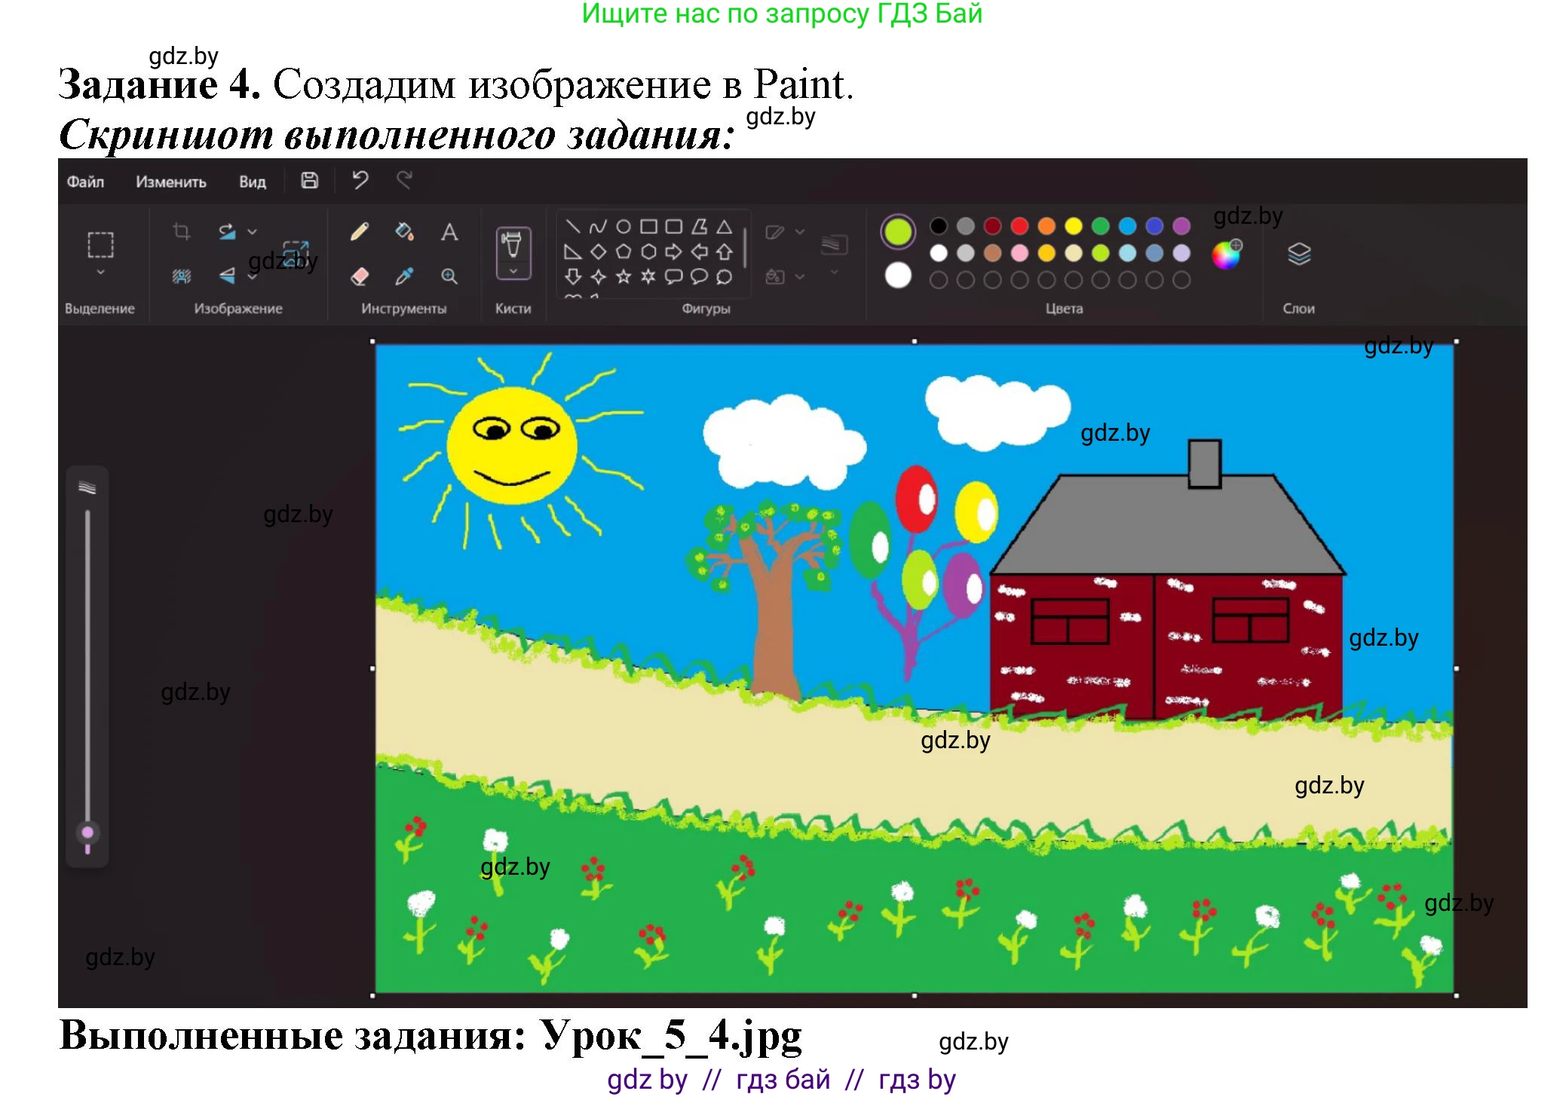This screenshot has height=1097, width=1566.
Task: Select the rectangular selection tool
Action: (x=100, y=245)
